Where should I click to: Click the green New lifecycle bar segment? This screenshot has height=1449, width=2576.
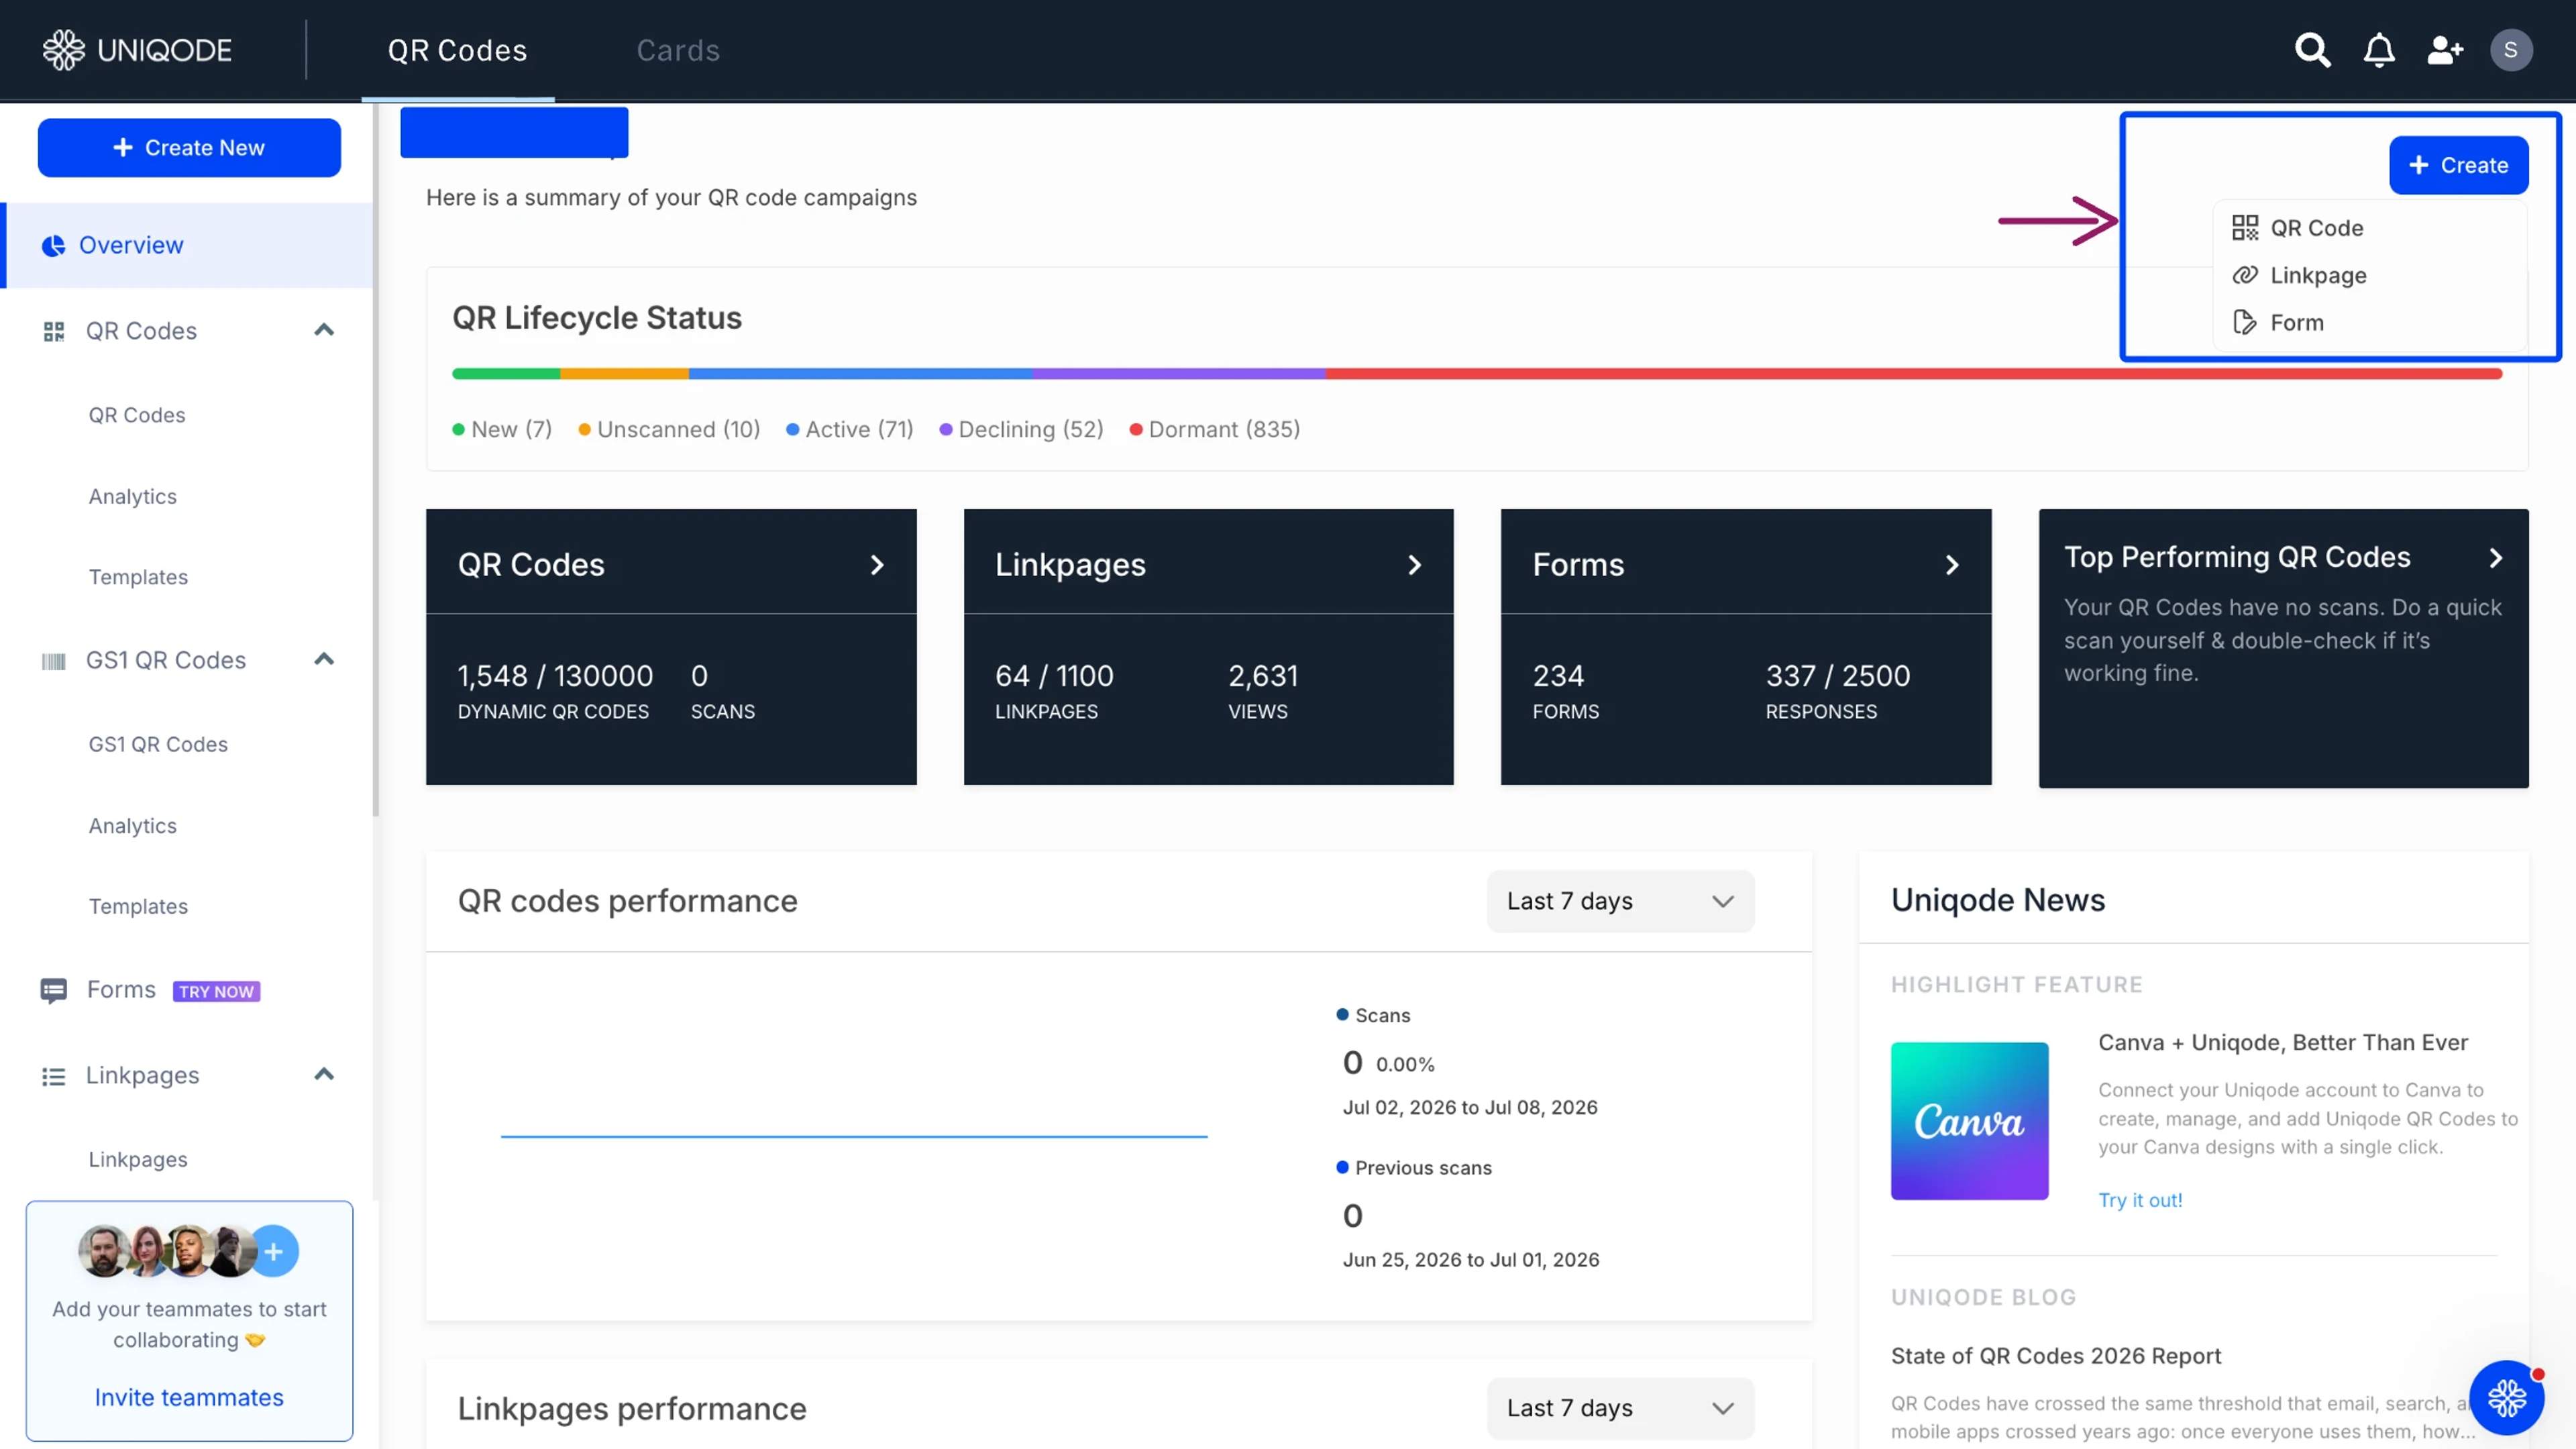pyautogui.click(x=506, y=374)
